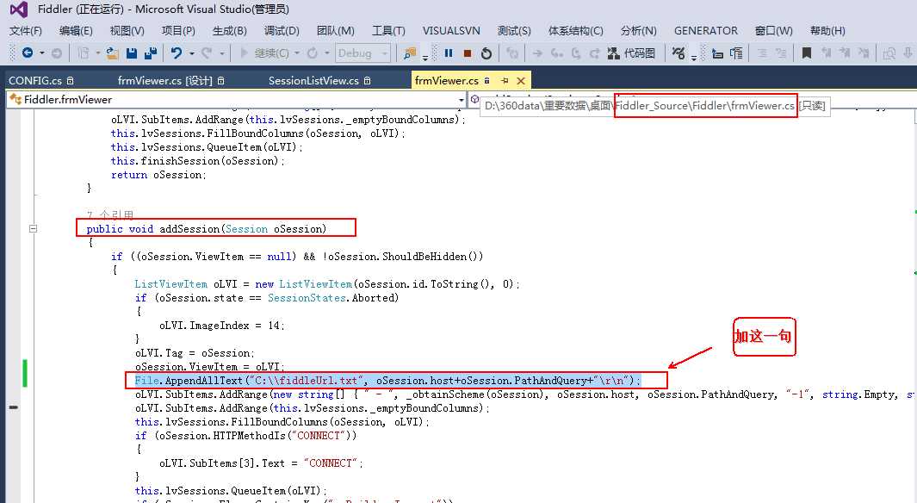917x503 pixels.
Task: Open the 编辑(E) menu
Action: [76, 31]
